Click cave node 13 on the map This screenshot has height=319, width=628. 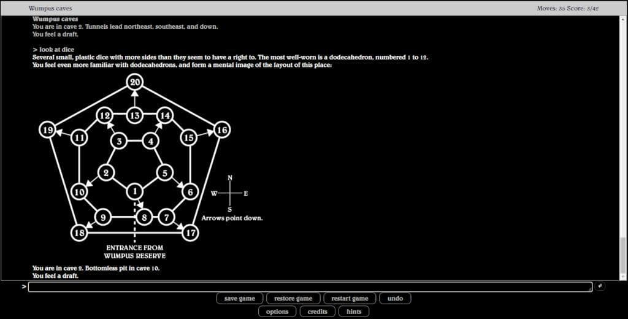(135, 116)
